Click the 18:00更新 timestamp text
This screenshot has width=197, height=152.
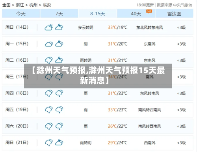coord(145,5)
